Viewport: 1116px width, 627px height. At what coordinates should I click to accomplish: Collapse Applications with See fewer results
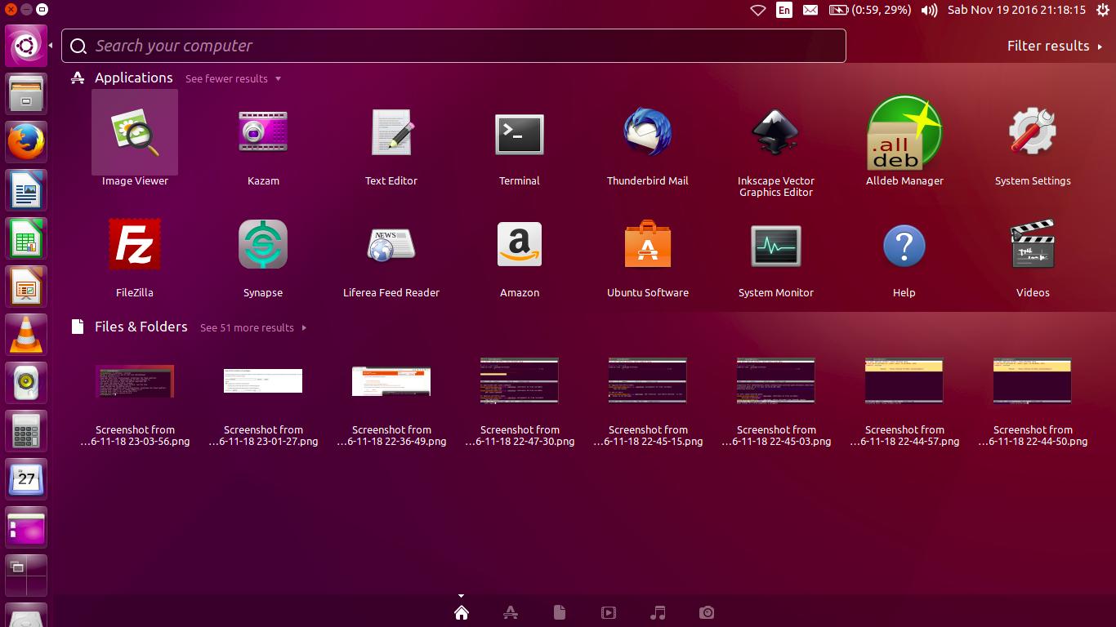click(233, 78)
